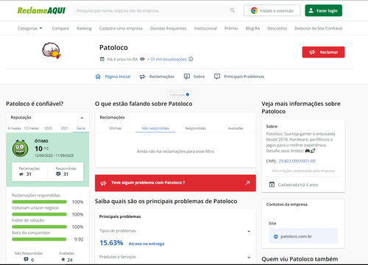Click the views info circle icon
The image size is (368, 265).
pos(191,59)
